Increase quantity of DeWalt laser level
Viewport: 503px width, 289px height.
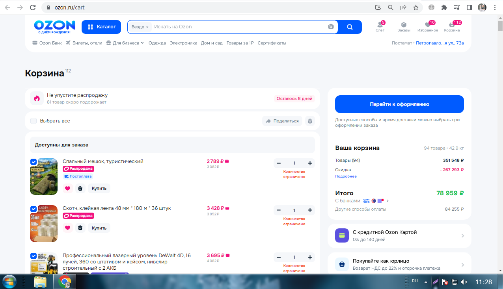(x=310, y=257)
